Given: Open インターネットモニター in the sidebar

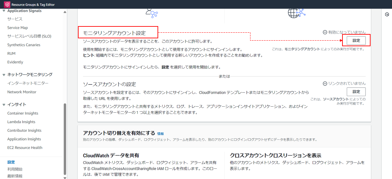Looking at the screenshot, I should (28, 83).
